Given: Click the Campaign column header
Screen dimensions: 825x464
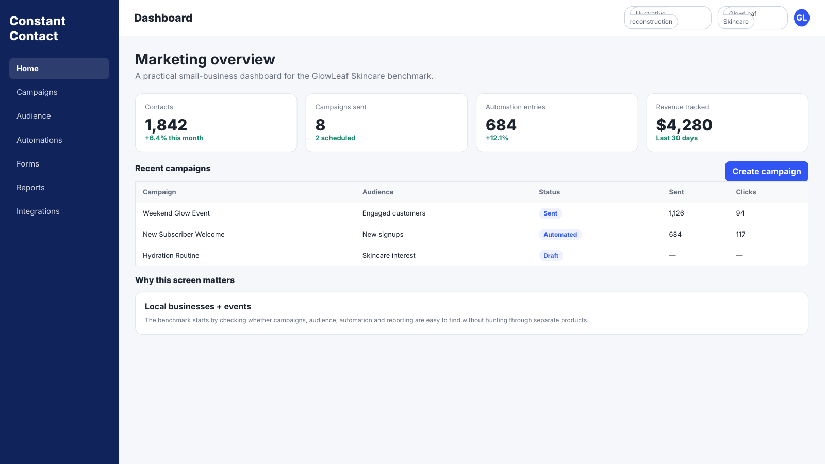Looking at the screenshot, I should tap(159, 192).
